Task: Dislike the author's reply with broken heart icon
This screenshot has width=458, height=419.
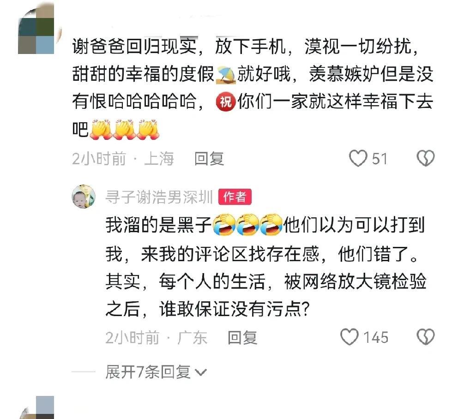Action: tap(425, 337)
